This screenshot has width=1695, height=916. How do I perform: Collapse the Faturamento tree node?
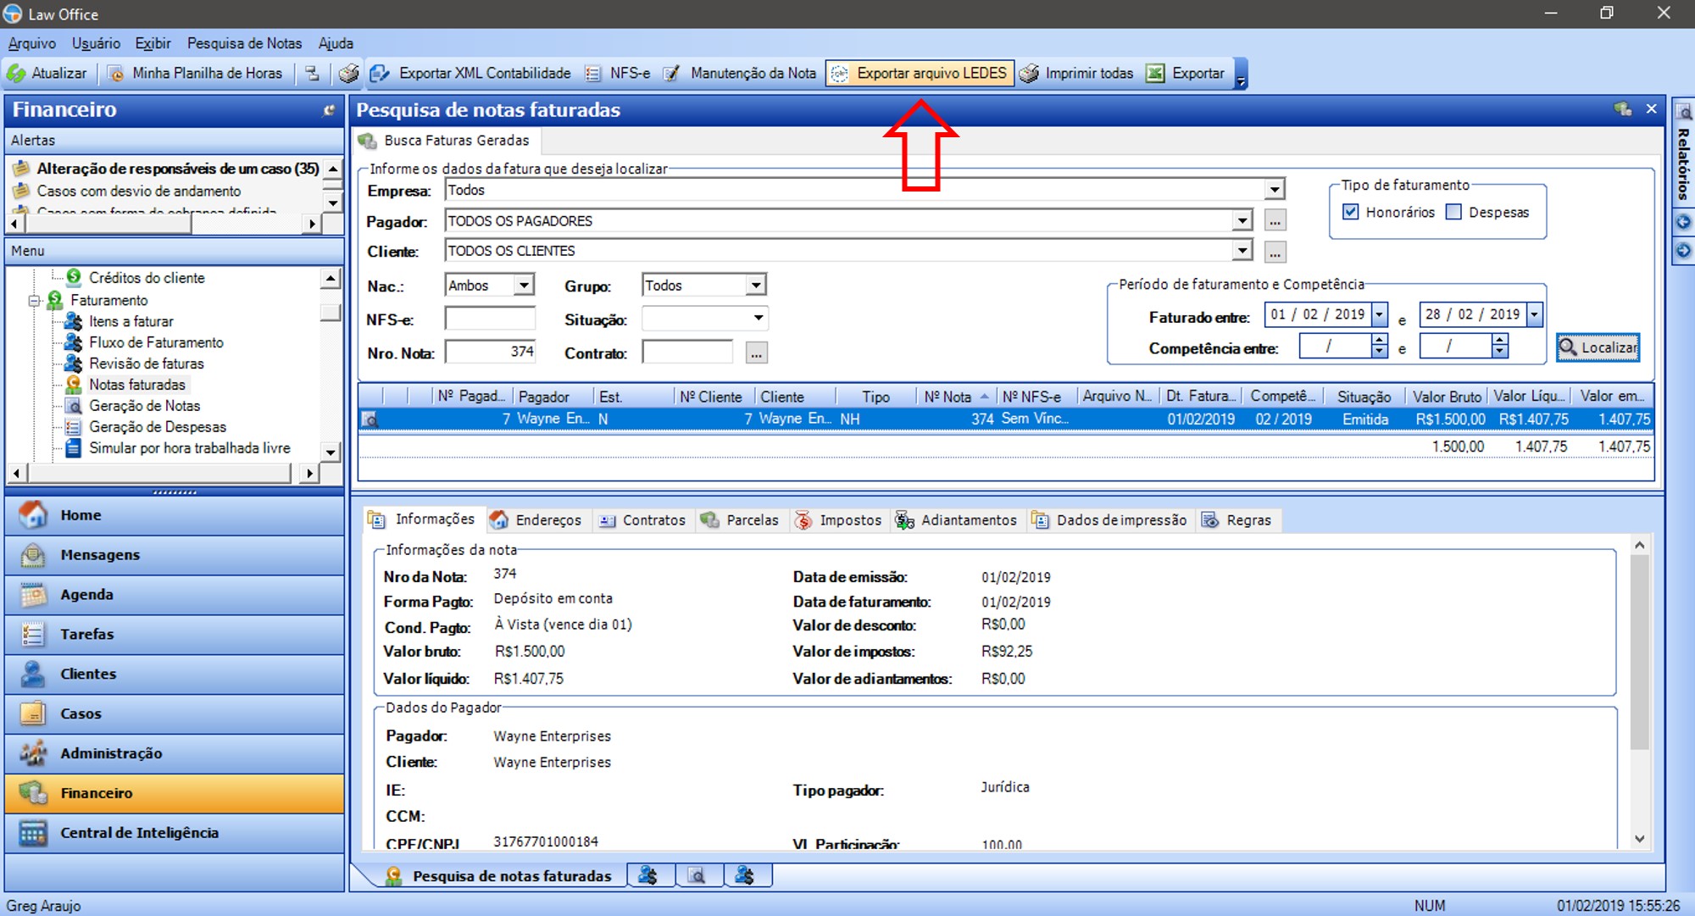[35, 300]
